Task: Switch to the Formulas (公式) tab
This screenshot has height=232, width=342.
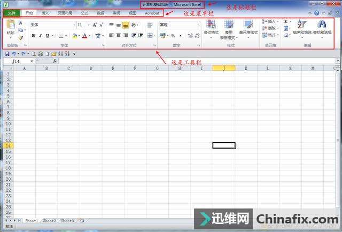Action: pos(84,13)
